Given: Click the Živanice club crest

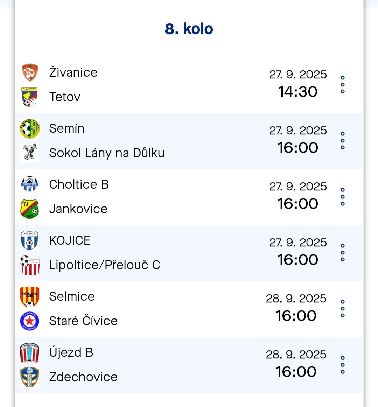Looking at the screenshot, I should pos(30,73).
